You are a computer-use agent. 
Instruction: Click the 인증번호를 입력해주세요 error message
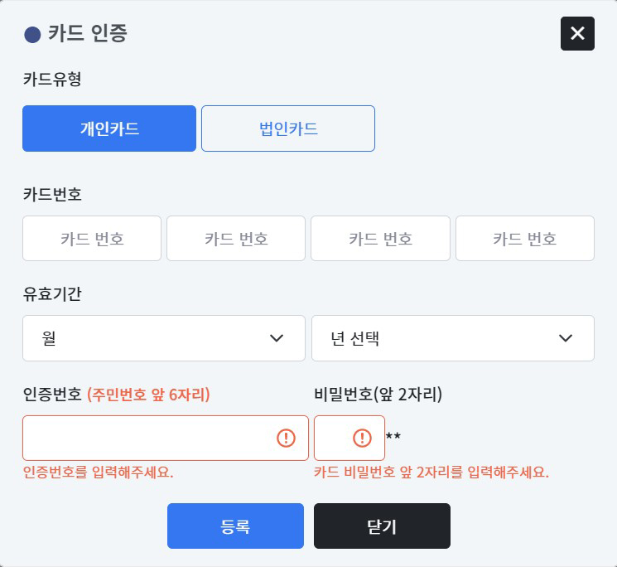coord(98,472)
